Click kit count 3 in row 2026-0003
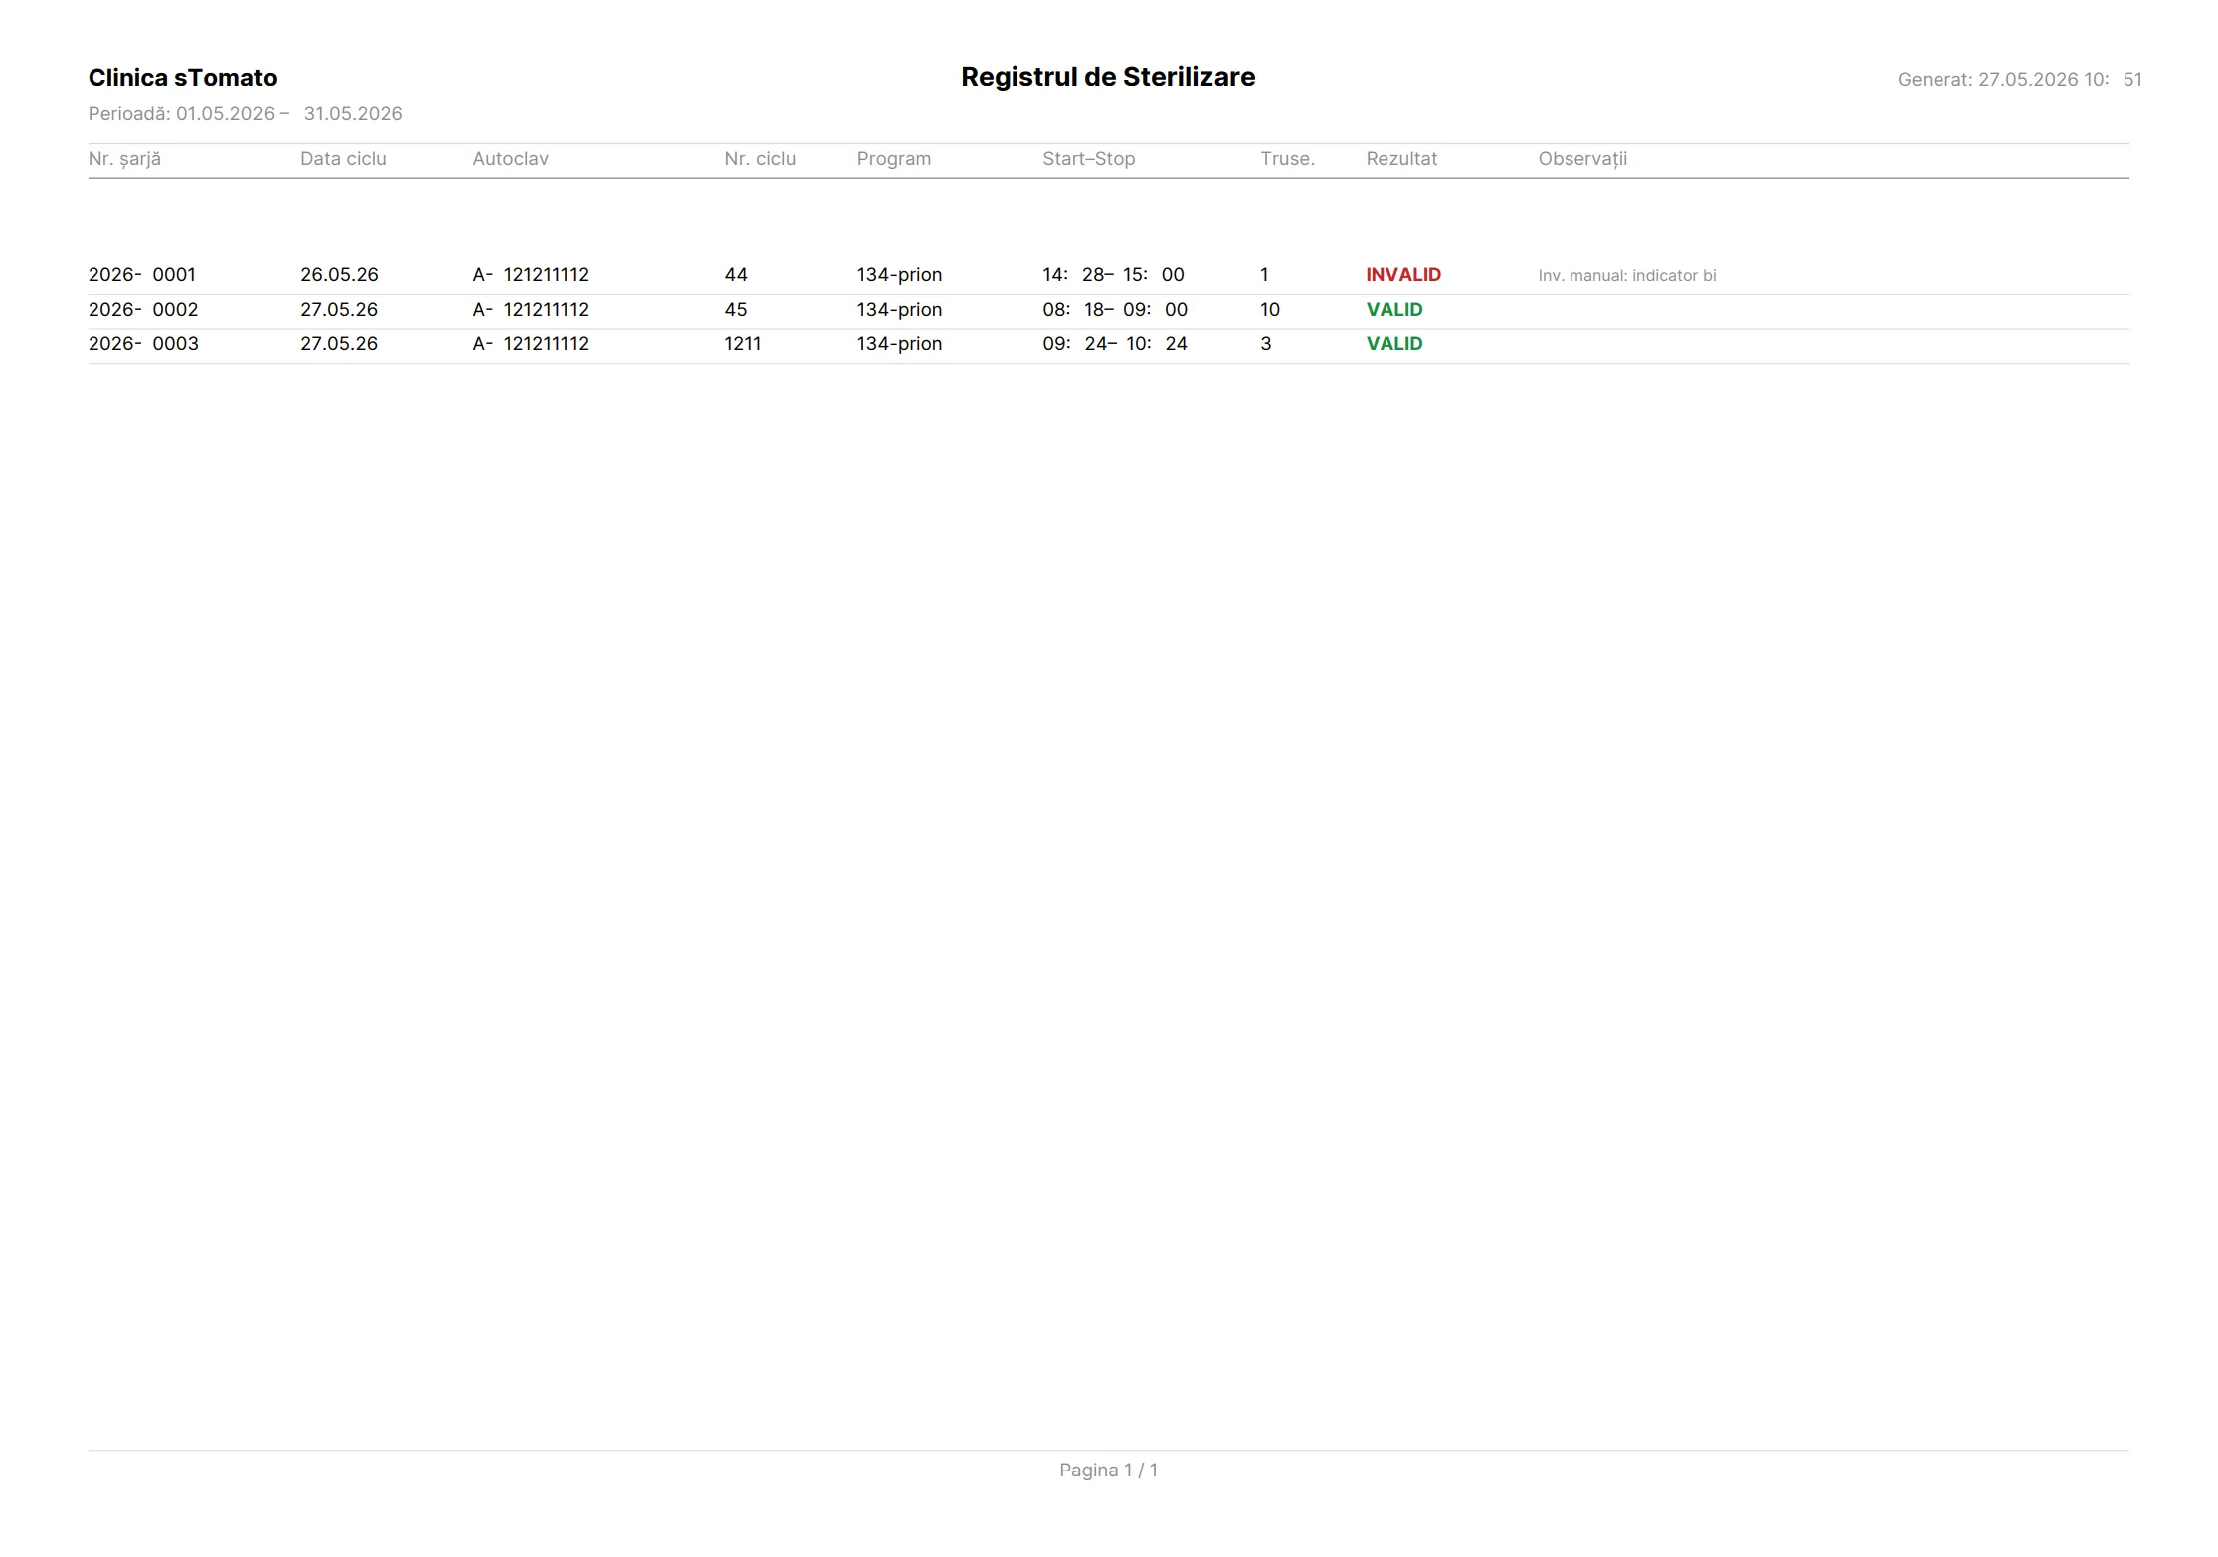Image resolution: width=2218 pixels, height=1557 pixels. [1266, 344]
